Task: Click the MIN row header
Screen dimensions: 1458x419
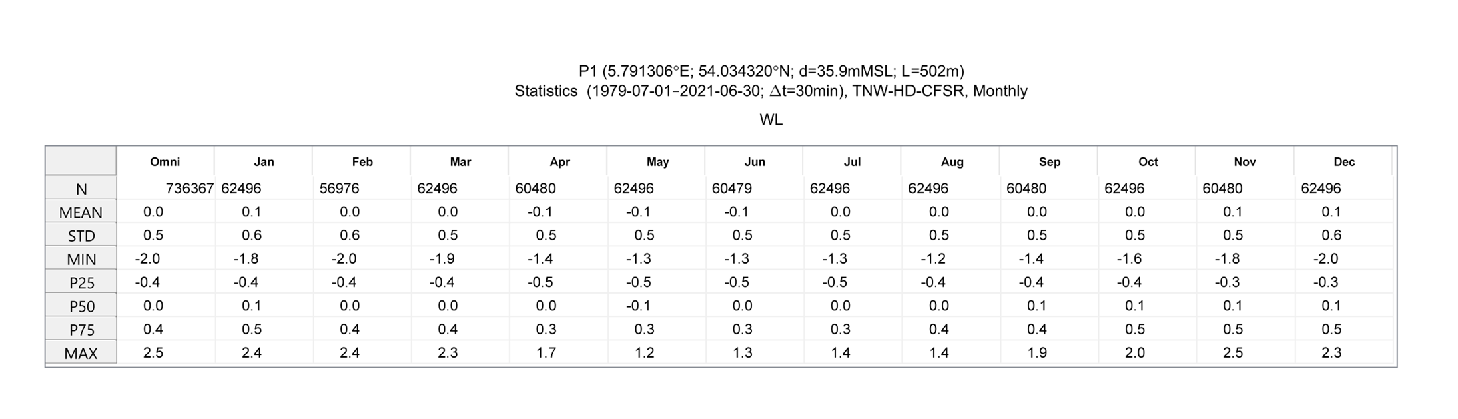Action: pyautogui.click(x=81, y=258)
